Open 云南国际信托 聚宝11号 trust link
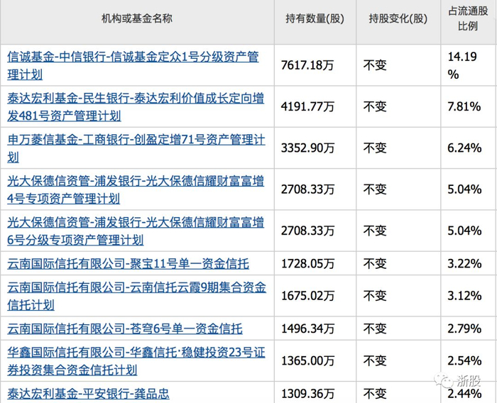This screenshot has width=497, height=403. click(x=128, y=264)
